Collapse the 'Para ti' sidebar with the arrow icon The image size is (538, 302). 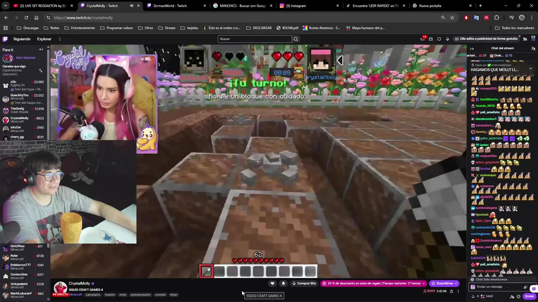[41, 49]
